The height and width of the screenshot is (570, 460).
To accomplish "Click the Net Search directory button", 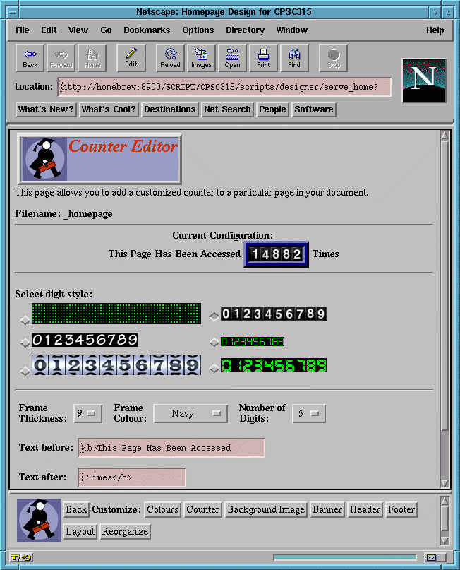I will [226, 109].
